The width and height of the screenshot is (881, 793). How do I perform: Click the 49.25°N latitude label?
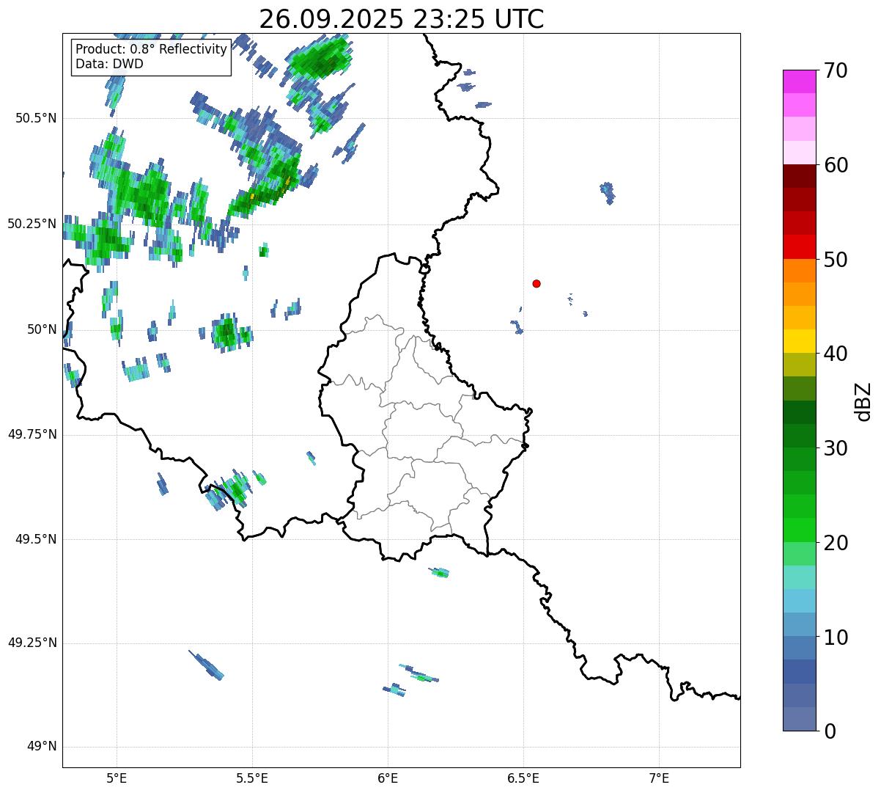[x=32, y=643]
